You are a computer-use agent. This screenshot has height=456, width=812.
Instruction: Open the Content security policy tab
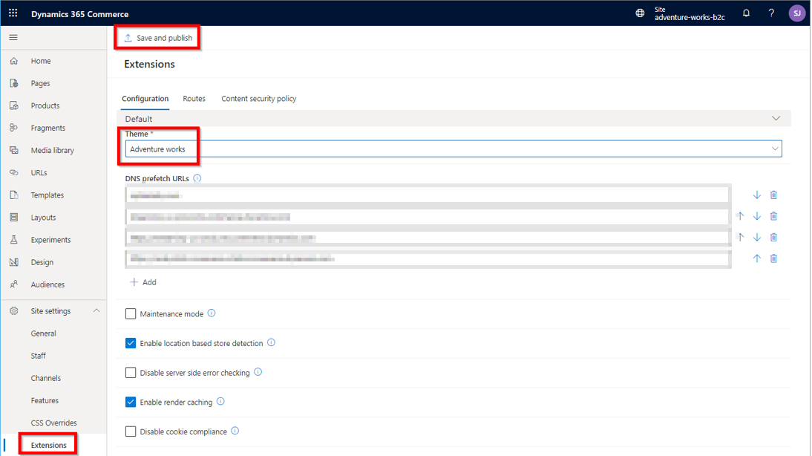click(258, 98)
